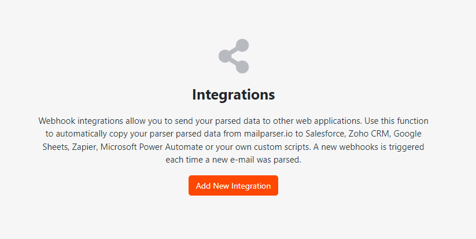The width and height of the screenshot is (476, 239).
Task: Click the 'Use this function' phrase
Action: (396, 121)
